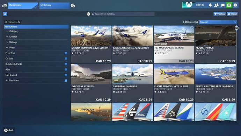Click the 3,950 result(s) count

point(190,22)
